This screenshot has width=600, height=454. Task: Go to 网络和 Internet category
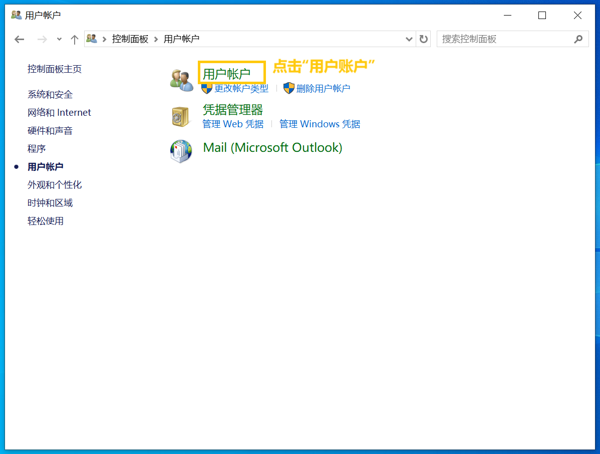coord(59,113)
